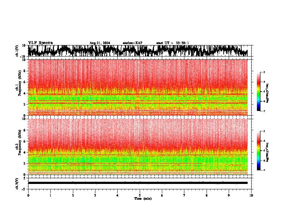Click the "-7" label on ch.1 colorbar
The width and height of the screenshot is (283, 219).
click(263, 111)
